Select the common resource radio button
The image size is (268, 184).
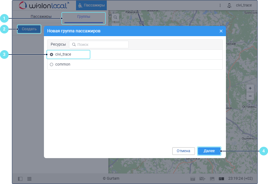51,64
